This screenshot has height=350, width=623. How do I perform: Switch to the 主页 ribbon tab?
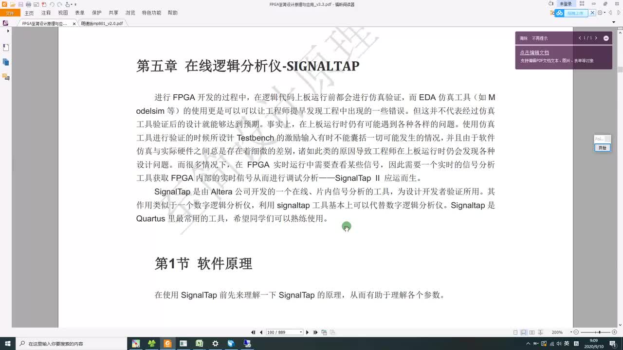29,13
